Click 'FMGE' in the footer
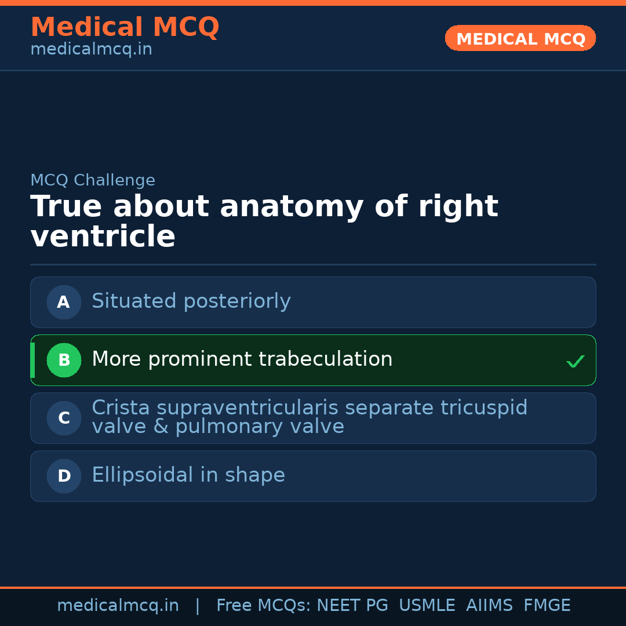 point(547,606)
